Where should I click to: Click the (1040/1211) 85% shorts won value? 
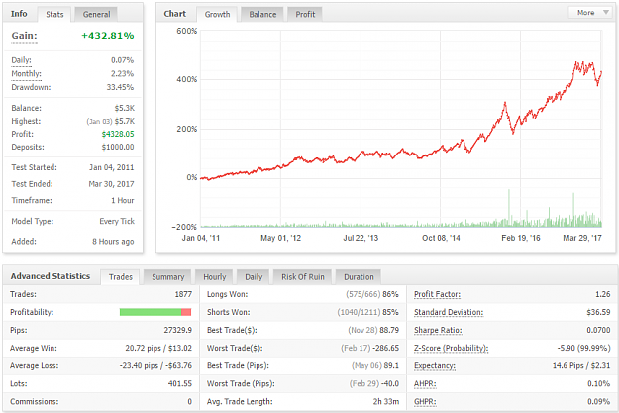[367, 312]
